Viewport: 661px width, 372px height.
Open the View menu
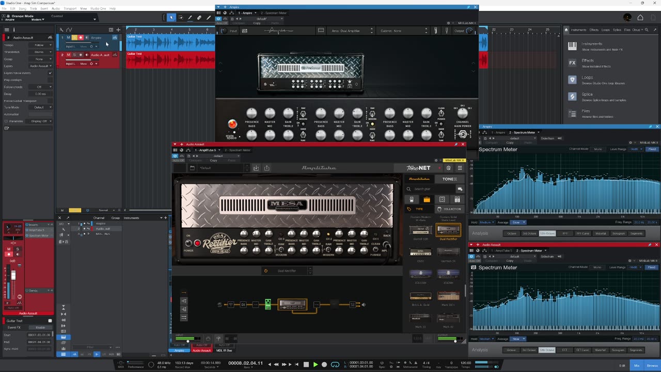coord(85,9)
